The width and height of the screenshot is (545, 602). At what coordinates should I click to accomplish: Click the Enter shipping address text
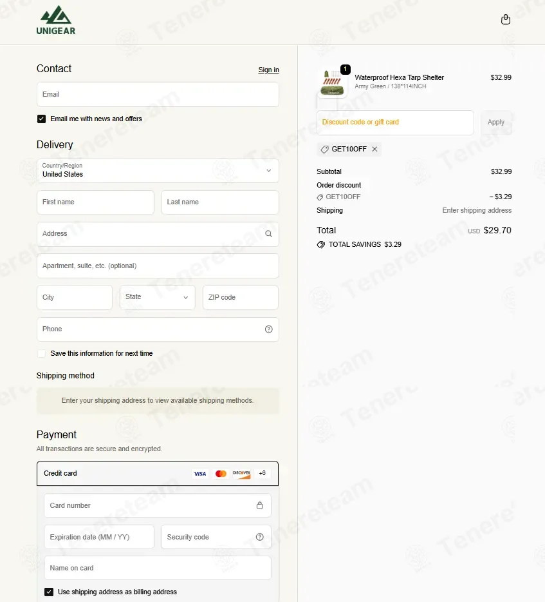(477, 210)
